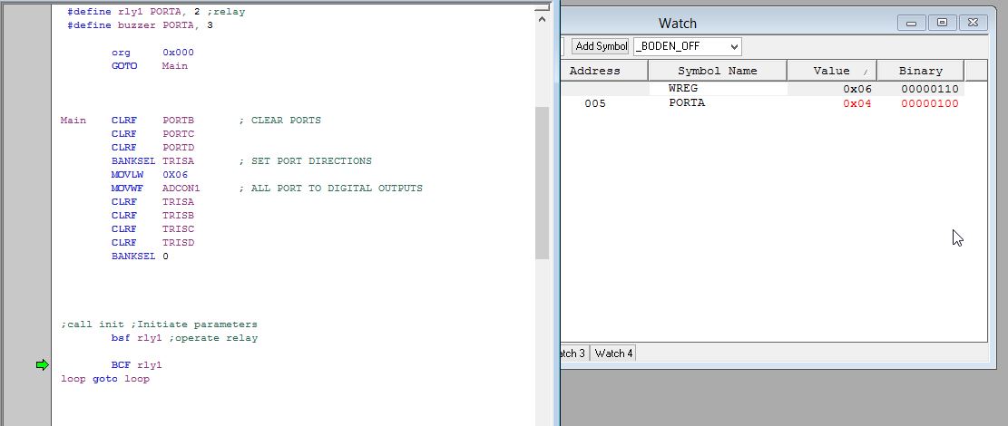Click the WREG binary value 00000110
Image resolution: width=1008 pixels, height=426 pixels.
930,90
